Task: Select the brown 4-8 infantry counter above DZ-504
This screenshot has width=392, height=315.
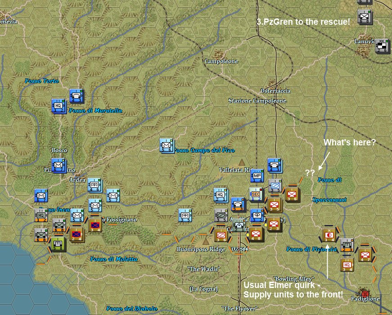Action: [256, 234]
